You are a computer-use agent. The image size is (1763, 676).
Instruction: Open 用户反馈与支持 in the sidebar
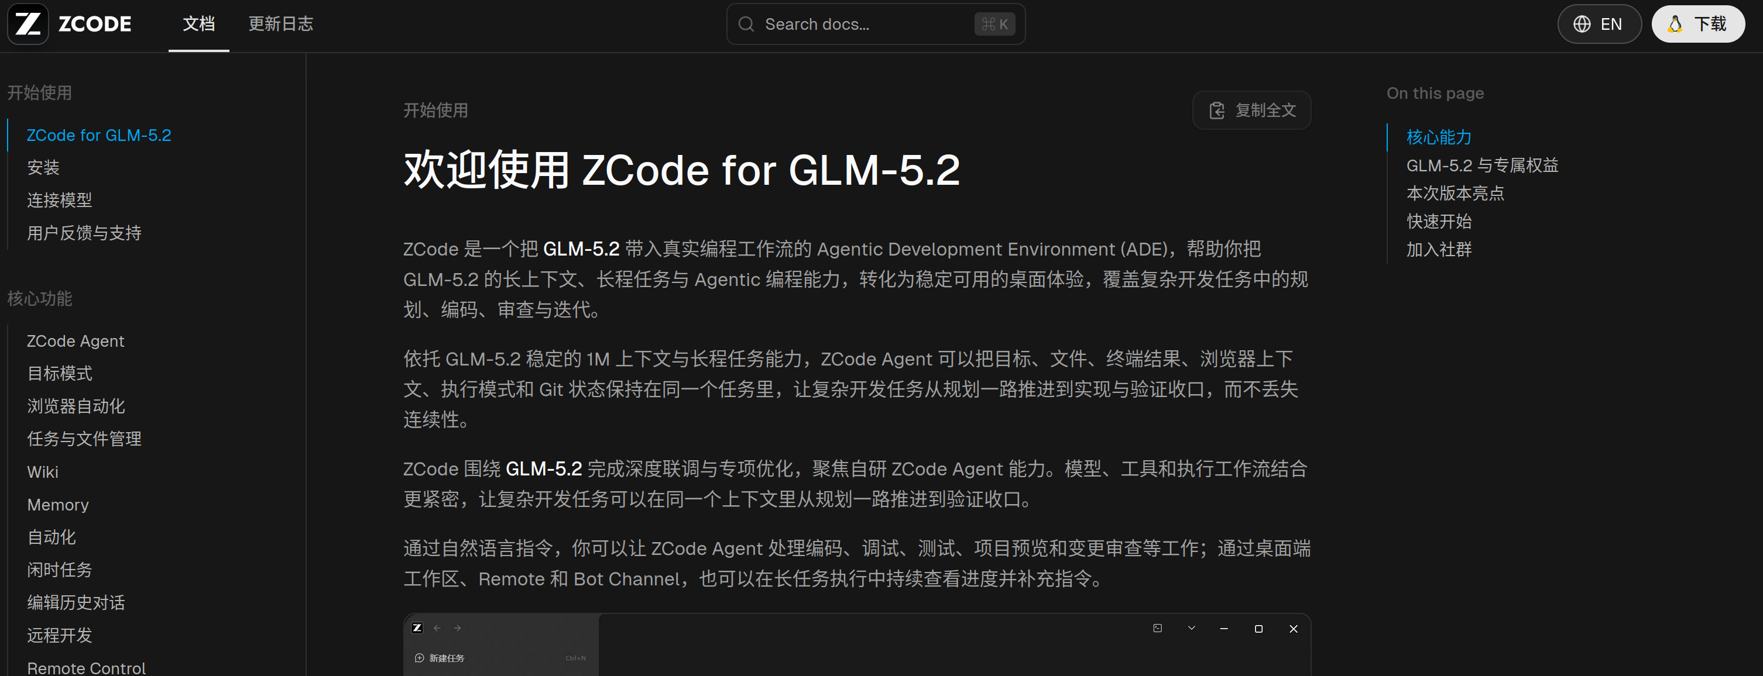click(x=84, y=233)
